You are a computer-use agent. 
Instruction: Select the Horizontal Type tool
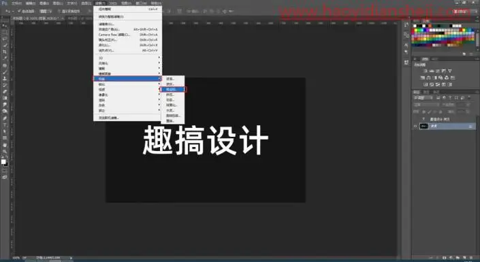tap(5, 125)
